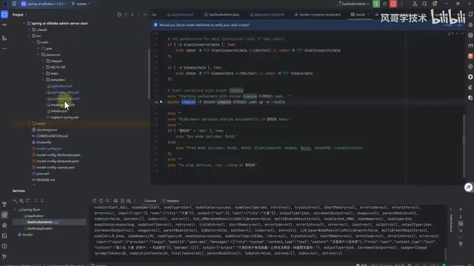Viewport: 474px width, 266px height.
Task: Open the SaaStudioAdmin run configuration dropdown
Action: coord(354,4)
